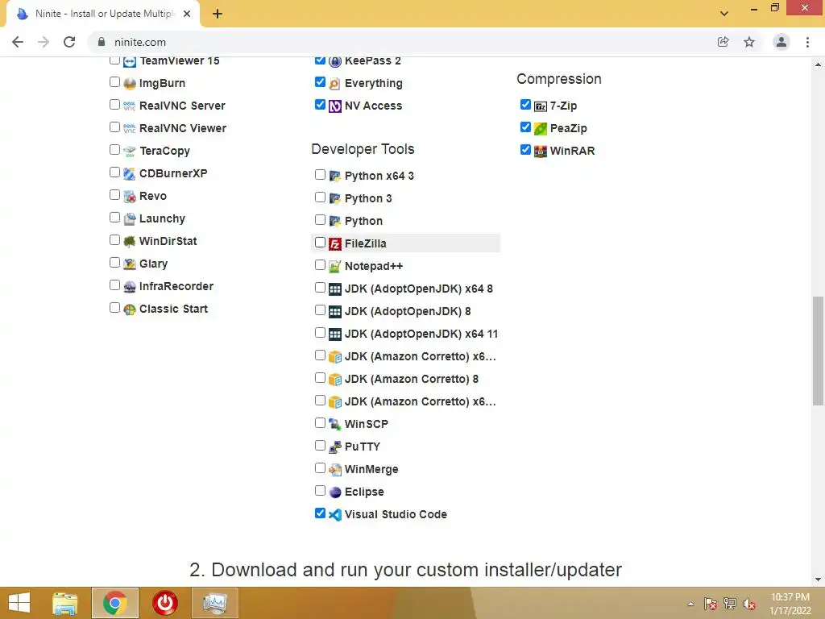Click the TeraCopy icon
825x619 pixels.
[x=130, y=151]
